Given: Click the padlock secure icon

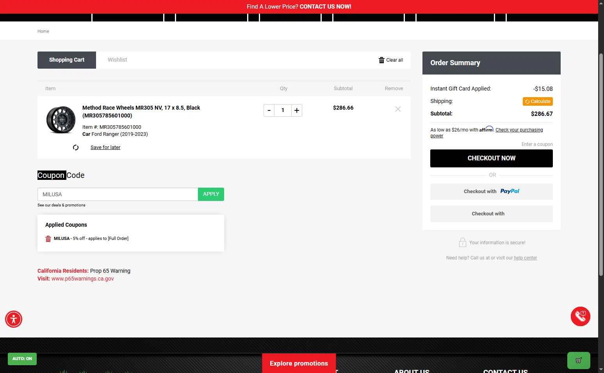Looking at the screenshot, I should (x=463, y=243).
